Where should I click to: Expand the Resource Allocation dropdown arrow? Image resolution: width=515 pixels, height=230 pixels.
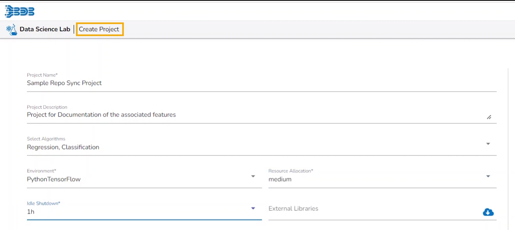488,176
